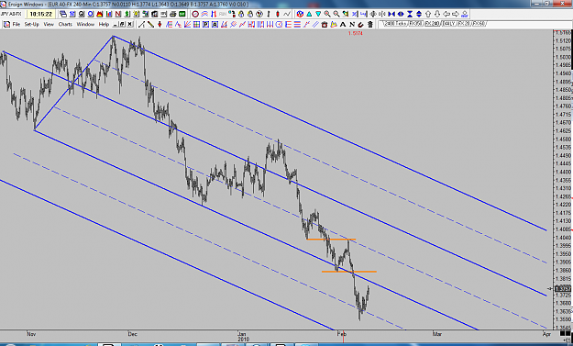Image resolution: width=573 pixels, height=346 pixels.
Task: Click the cyan down-triangle icon
Action: (x=318, y=14)
